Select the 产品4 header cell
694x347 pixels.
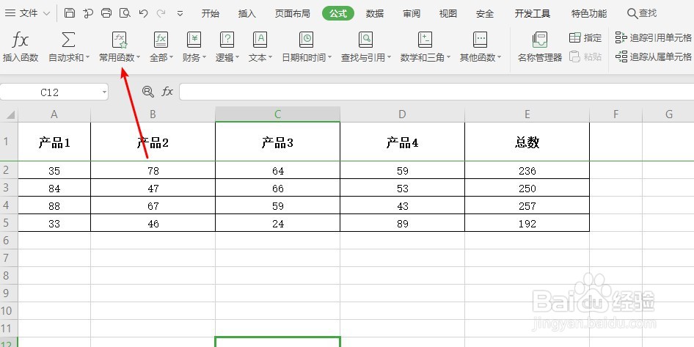(x=402, y=142)
